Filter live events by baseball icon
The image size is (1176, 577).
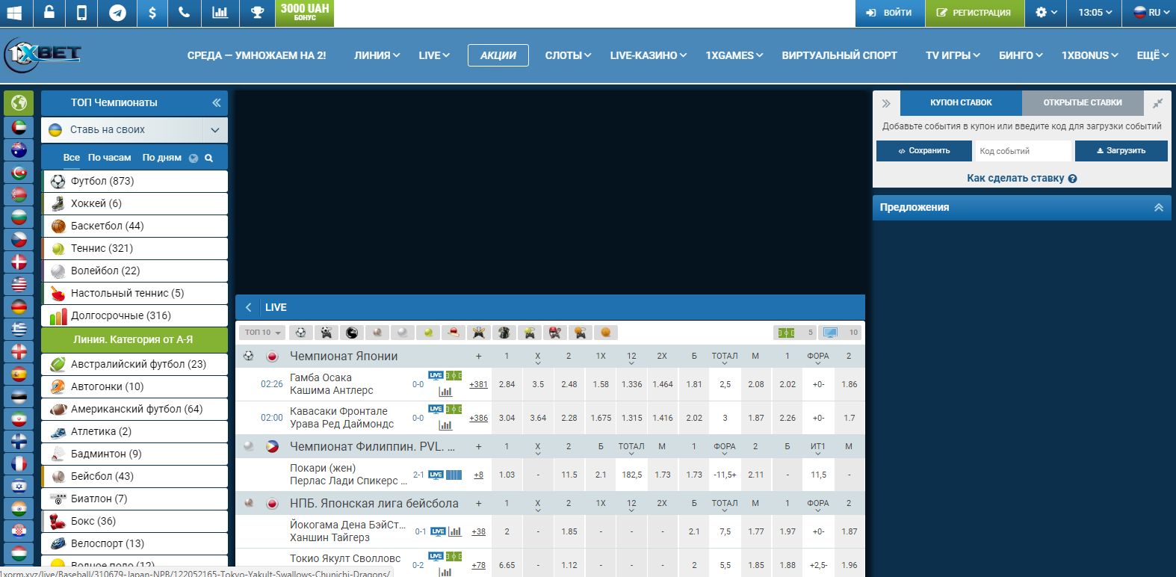377,333
